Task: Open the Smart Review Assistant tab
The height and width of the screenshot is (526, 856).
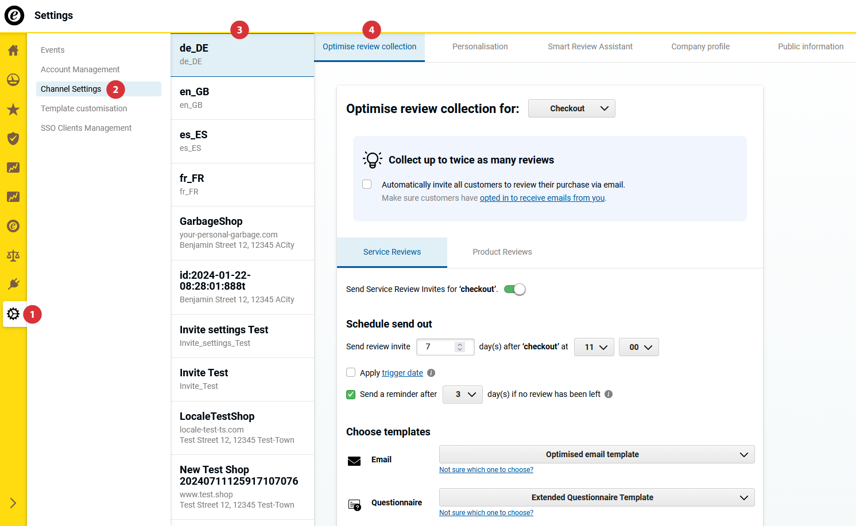Action: click(590, 46)
